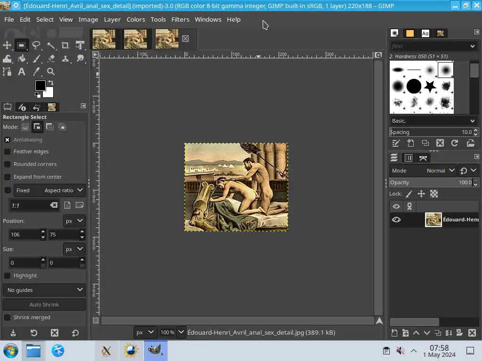Swap foreground and background colors
The height and width of the screenshot is (361, 482).
(x=51, y=83)
